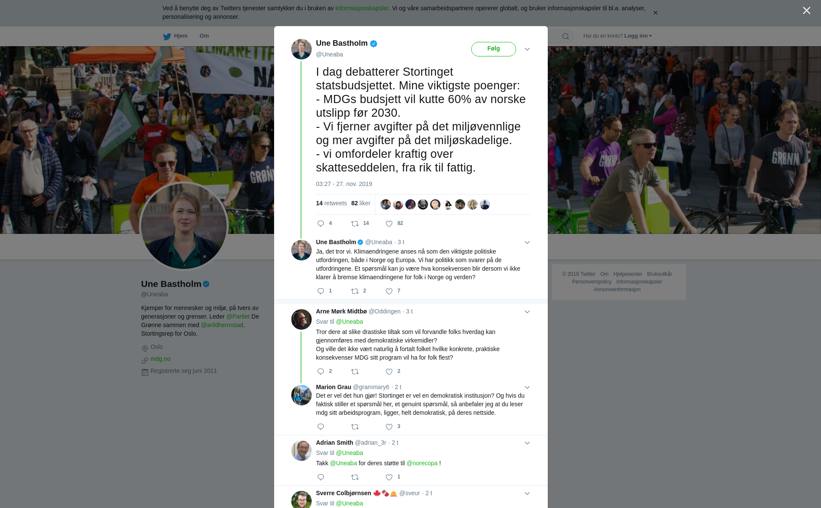Open the Om menu item

pyautogui.click(x=204, y=36)
